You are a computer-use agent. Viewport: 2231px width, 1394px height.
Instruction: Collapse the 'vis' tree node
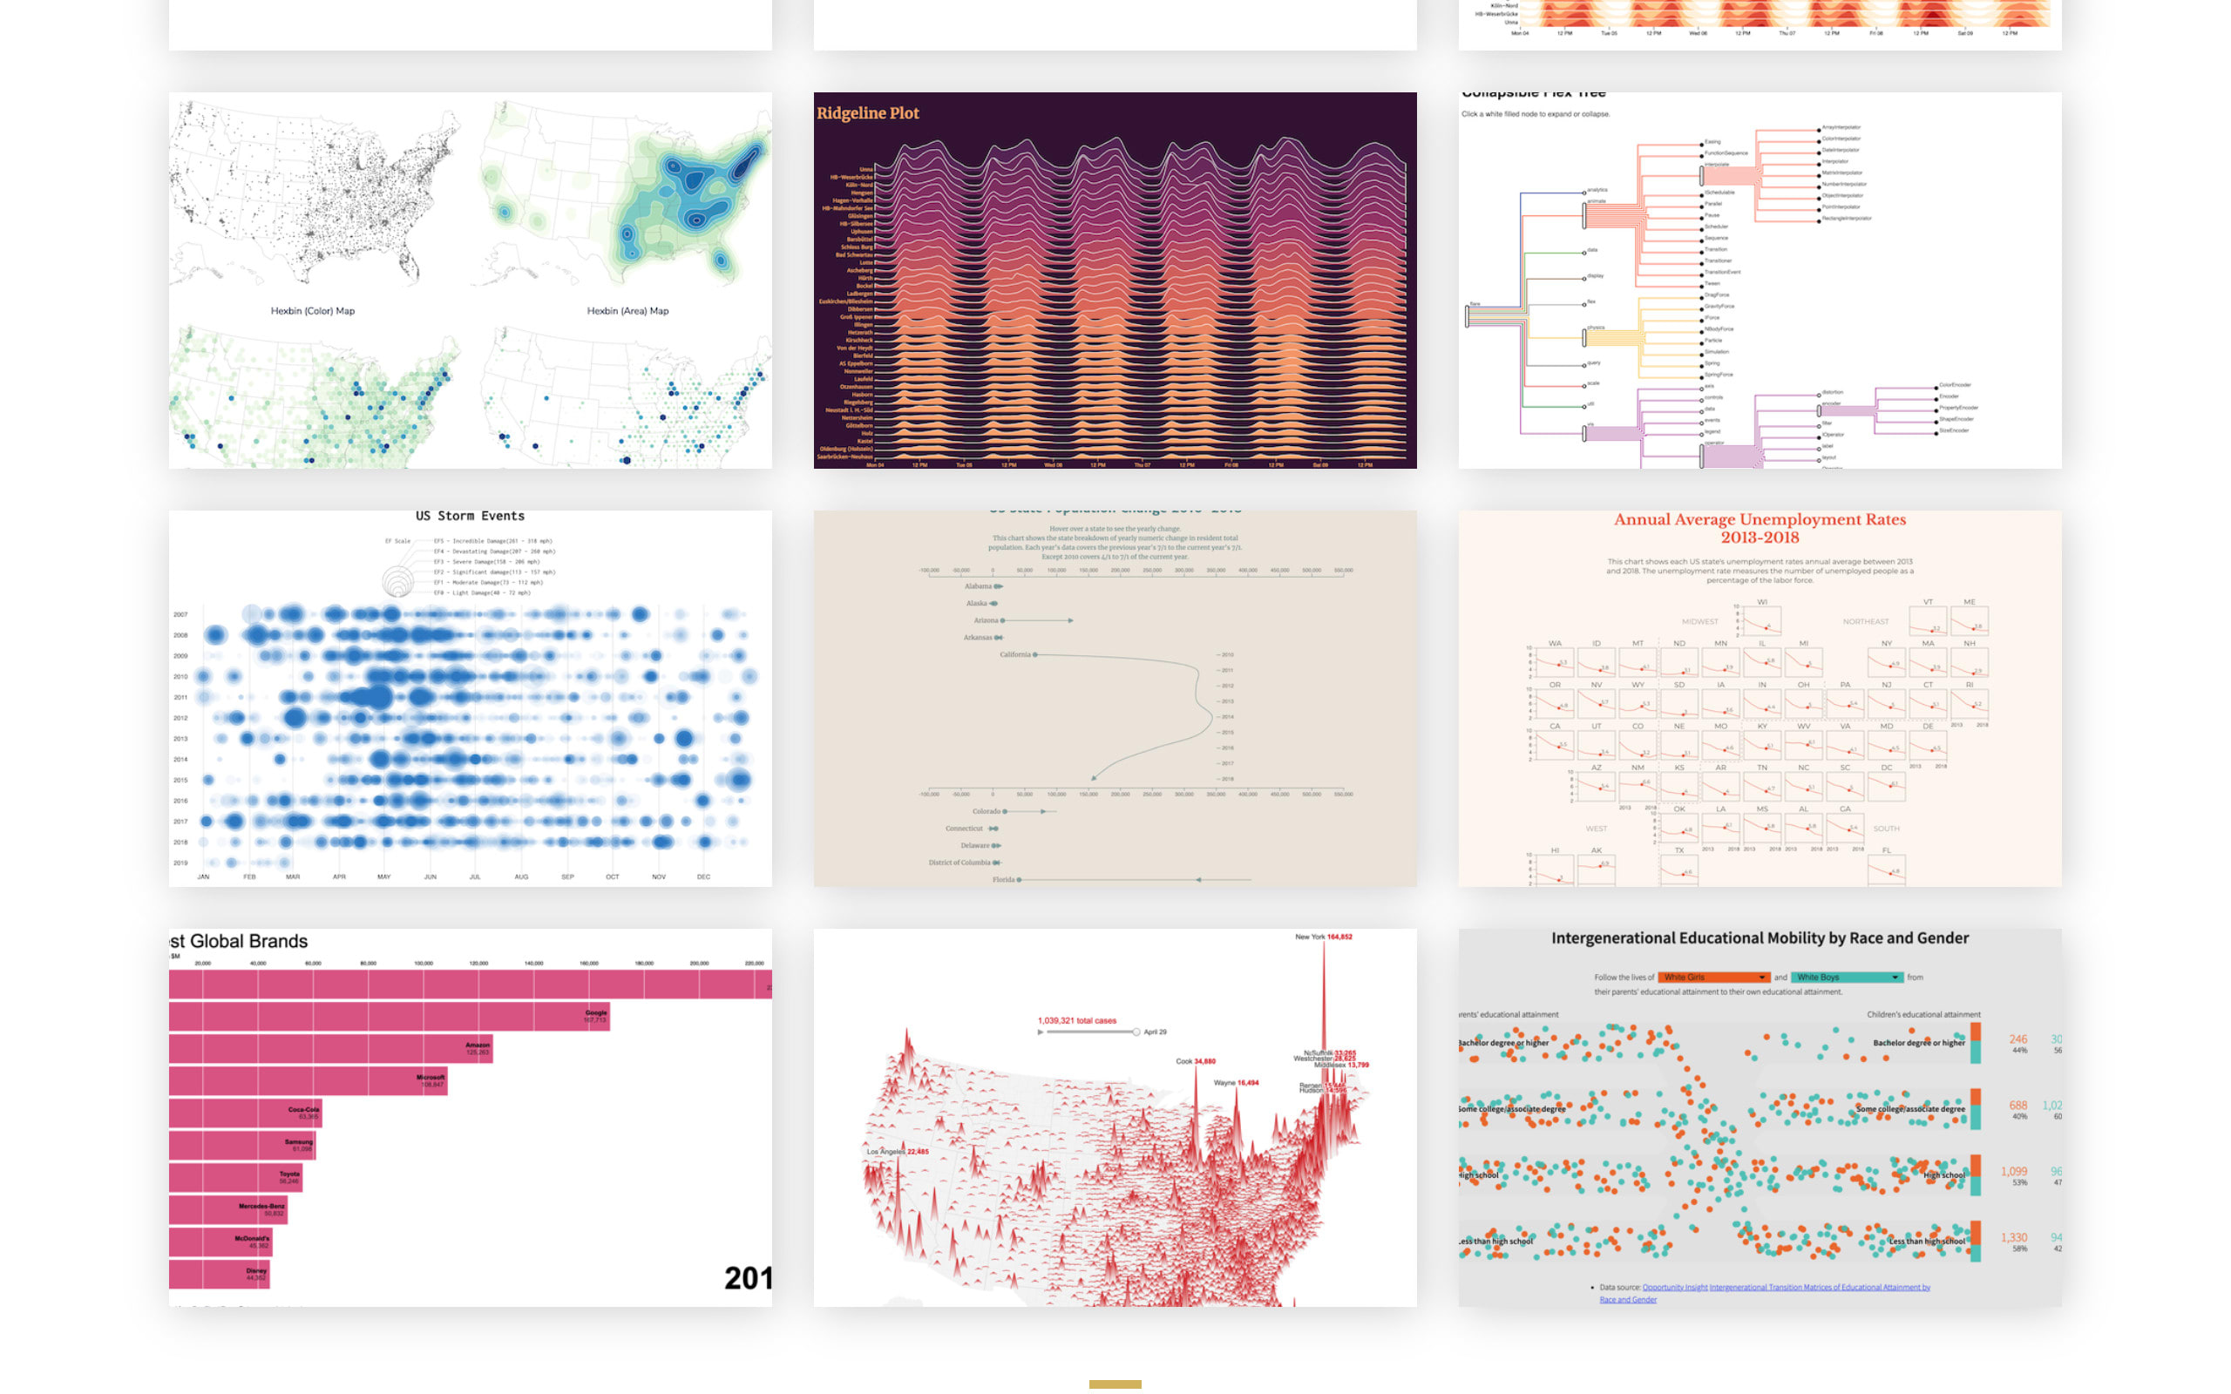pyautogui.click(x=1584, y=433)
